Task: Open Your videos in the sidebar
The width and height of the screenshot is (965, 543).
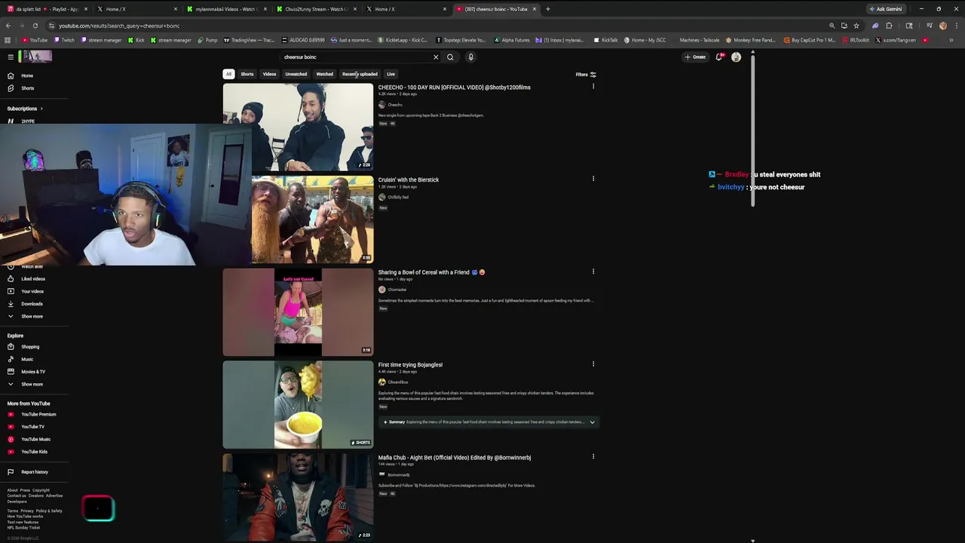Action: [x=34, y=291]
